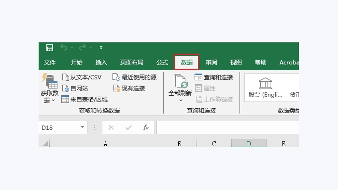Click the formula bar resize dots handle
Screen dimensions: 338x190
click(x=95, y=127)
